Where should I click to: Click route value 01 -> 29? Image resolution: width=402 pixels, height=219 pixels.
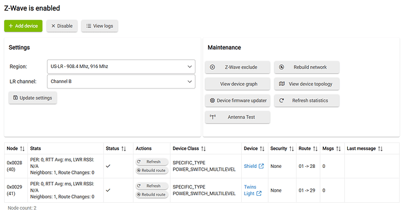pos(307,191)
